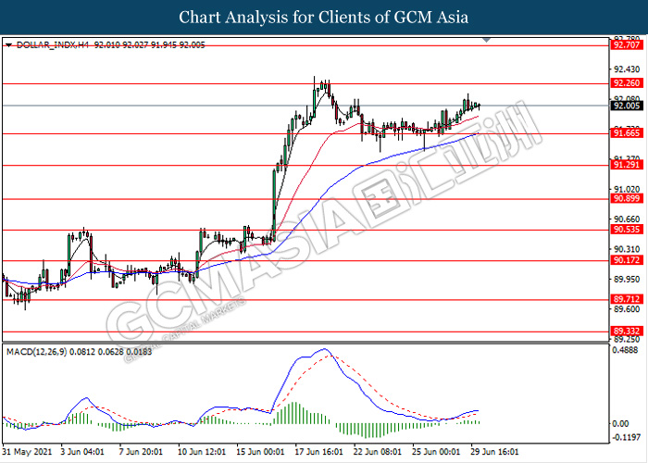Click the 91.020 price axis value
The image size is (648, 463).
click(628, 189)
